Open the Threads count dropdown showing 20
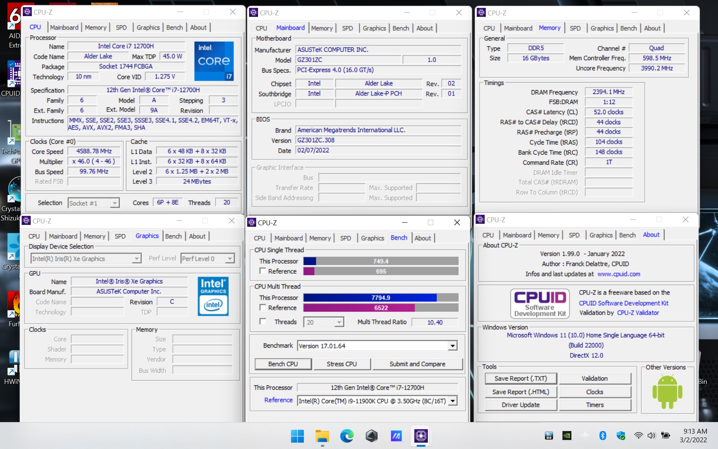This screenshot has width=718, height=449. point(323,322)
